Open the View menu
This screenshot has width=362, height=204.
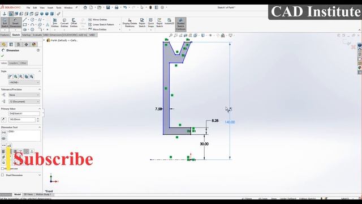point(42,7)
